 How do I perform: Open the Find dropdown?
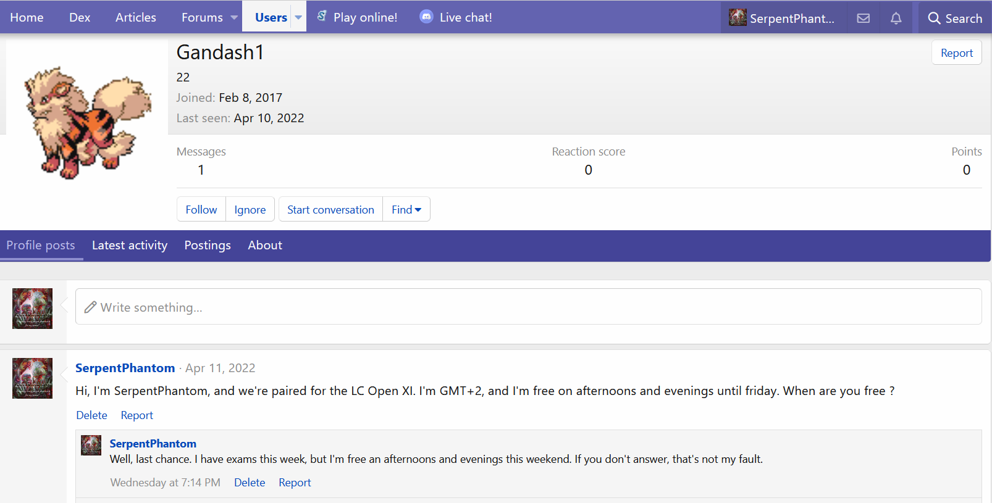(x=406, y=209)
